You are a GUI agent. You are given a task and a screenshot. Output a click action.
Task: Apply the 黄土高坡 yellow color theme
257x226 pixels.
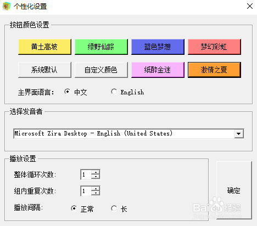(44, 47)
